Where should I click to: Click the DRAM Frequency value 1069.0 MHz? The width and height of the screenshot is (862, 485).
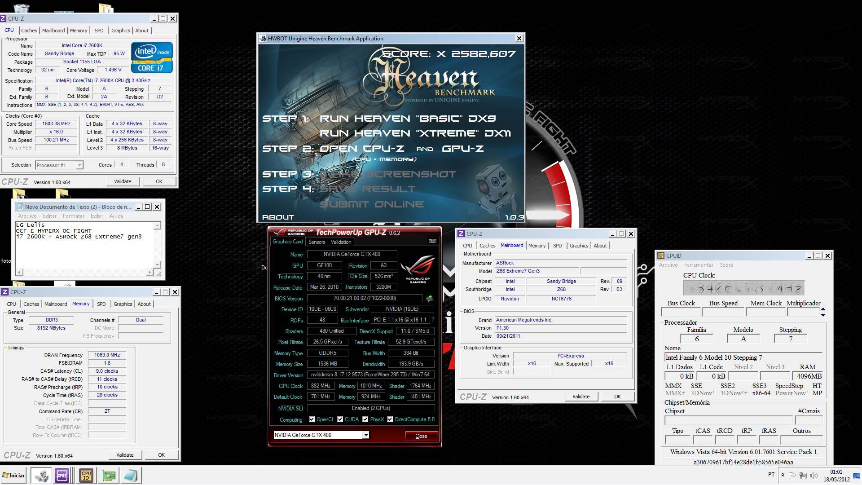point(107,355)
